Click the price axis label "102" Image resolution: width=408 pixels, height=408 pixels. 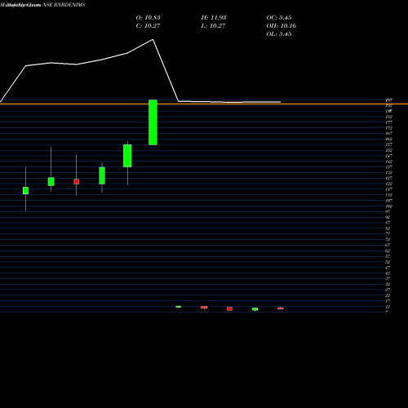(388, 206)
